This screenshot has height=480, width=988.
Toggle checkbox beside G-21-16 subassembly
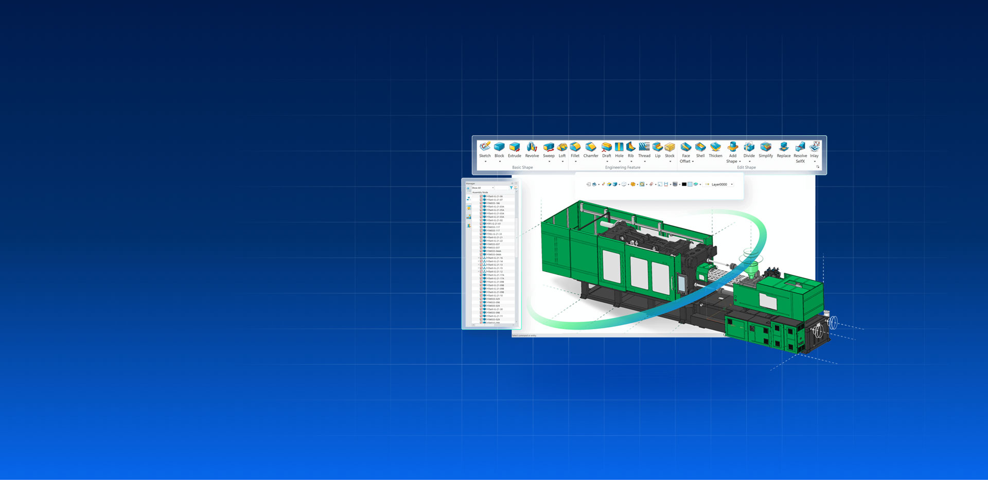click(x=481, y=258)
